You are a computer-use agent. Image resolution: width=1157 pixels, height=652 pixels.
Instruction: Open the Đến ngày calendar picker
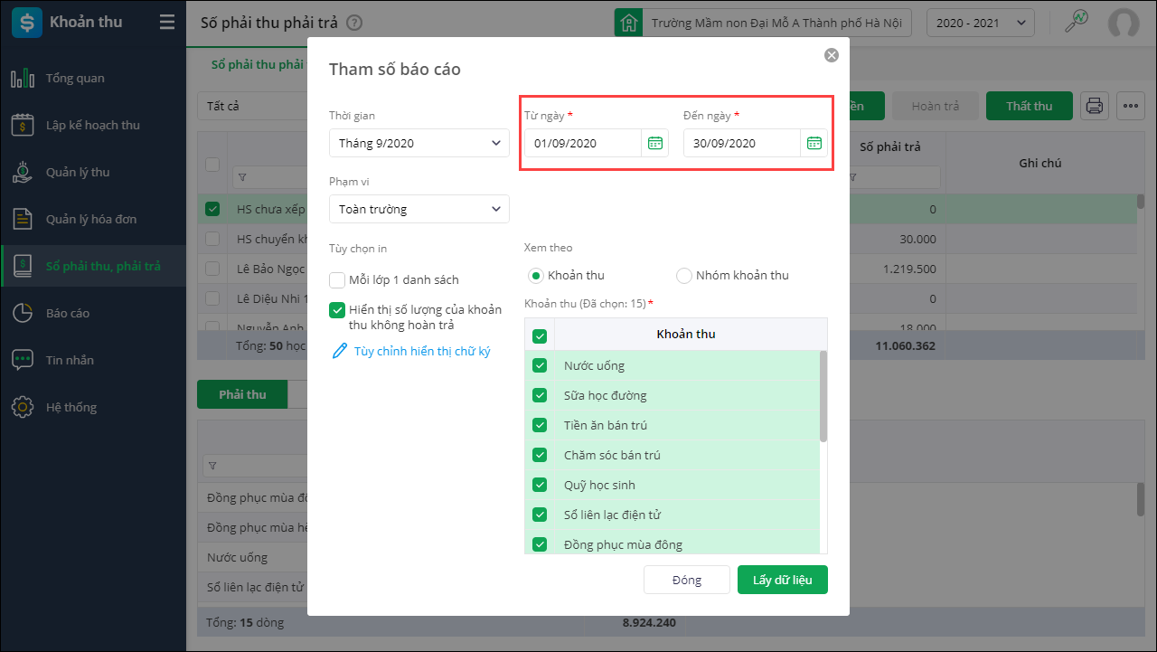814,143
